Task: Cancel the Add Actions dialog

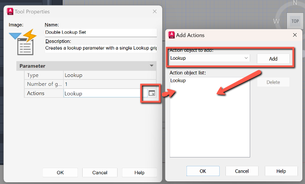Action: (242, 171)
